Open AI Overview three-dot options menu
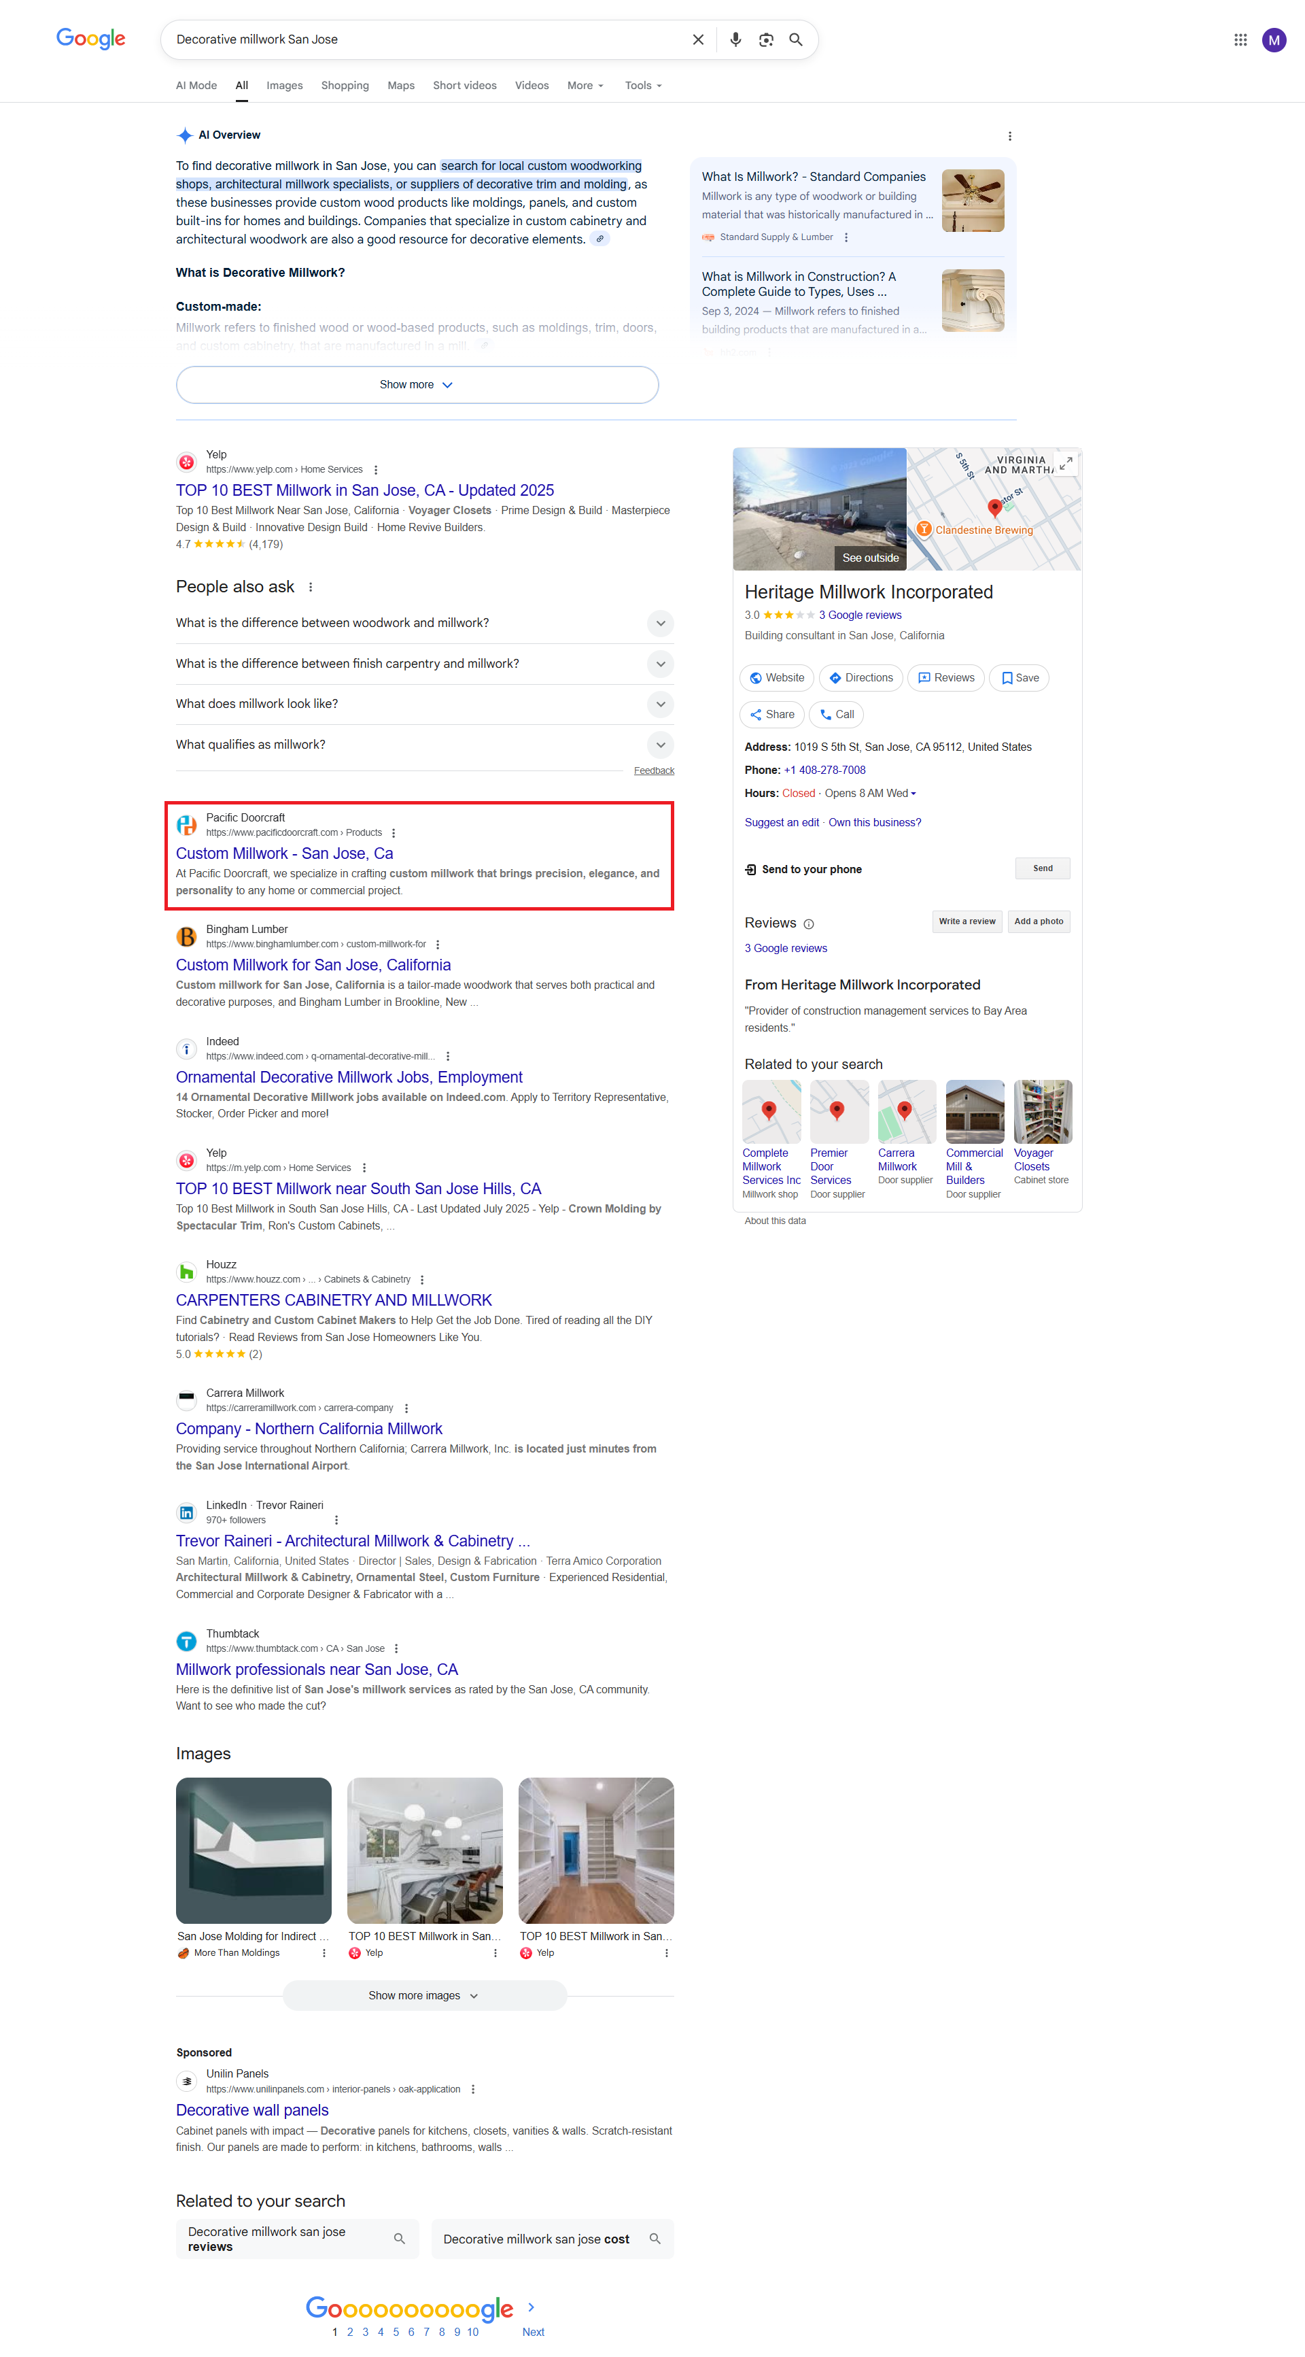The height and width of the screenshot is (2357, 1305). [x=1009, y=136]
